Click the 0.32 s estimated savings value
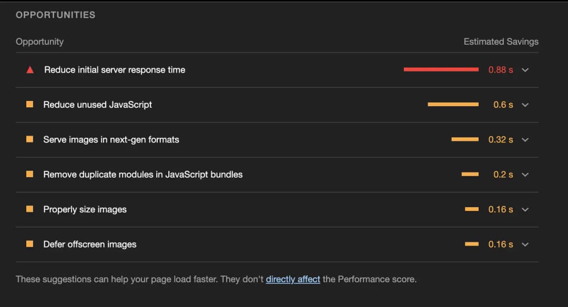568x307 pixels. (x=500, y=139)
